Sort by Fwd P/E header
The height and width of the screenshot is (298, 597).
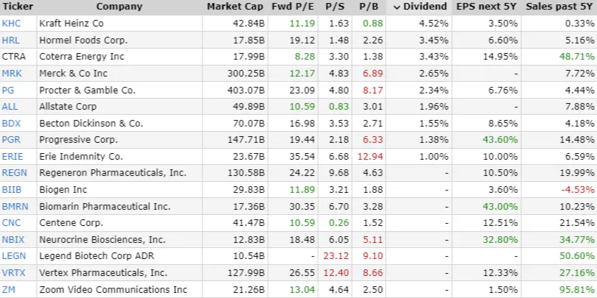click(293, 7)
